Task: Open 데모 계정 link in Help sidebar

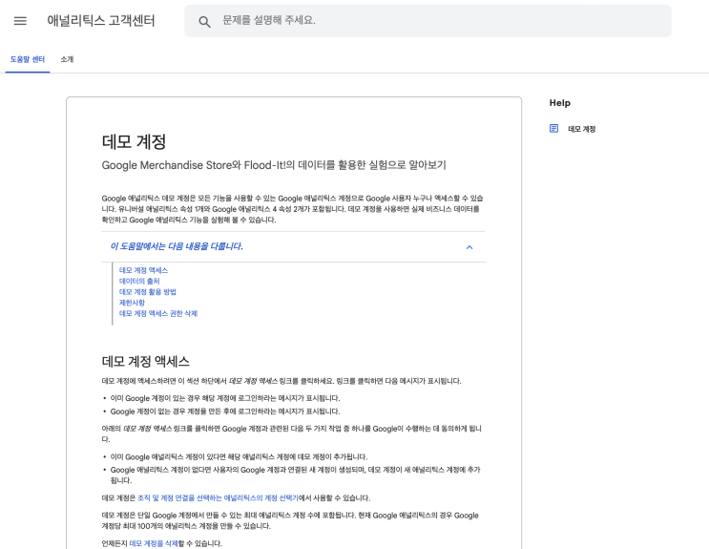Action: 582,129
